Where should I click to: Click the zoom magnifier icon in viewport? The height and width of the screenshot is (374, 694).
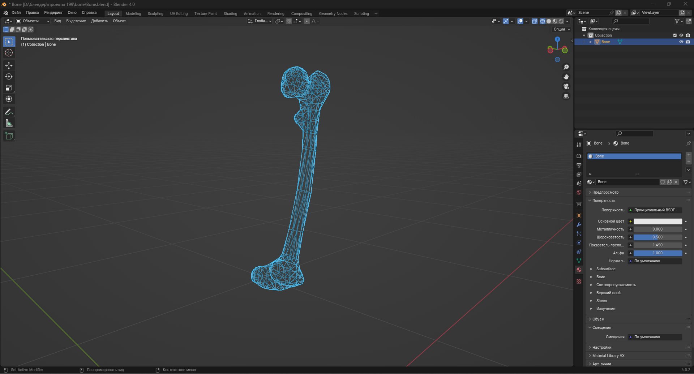click(566, 67)
